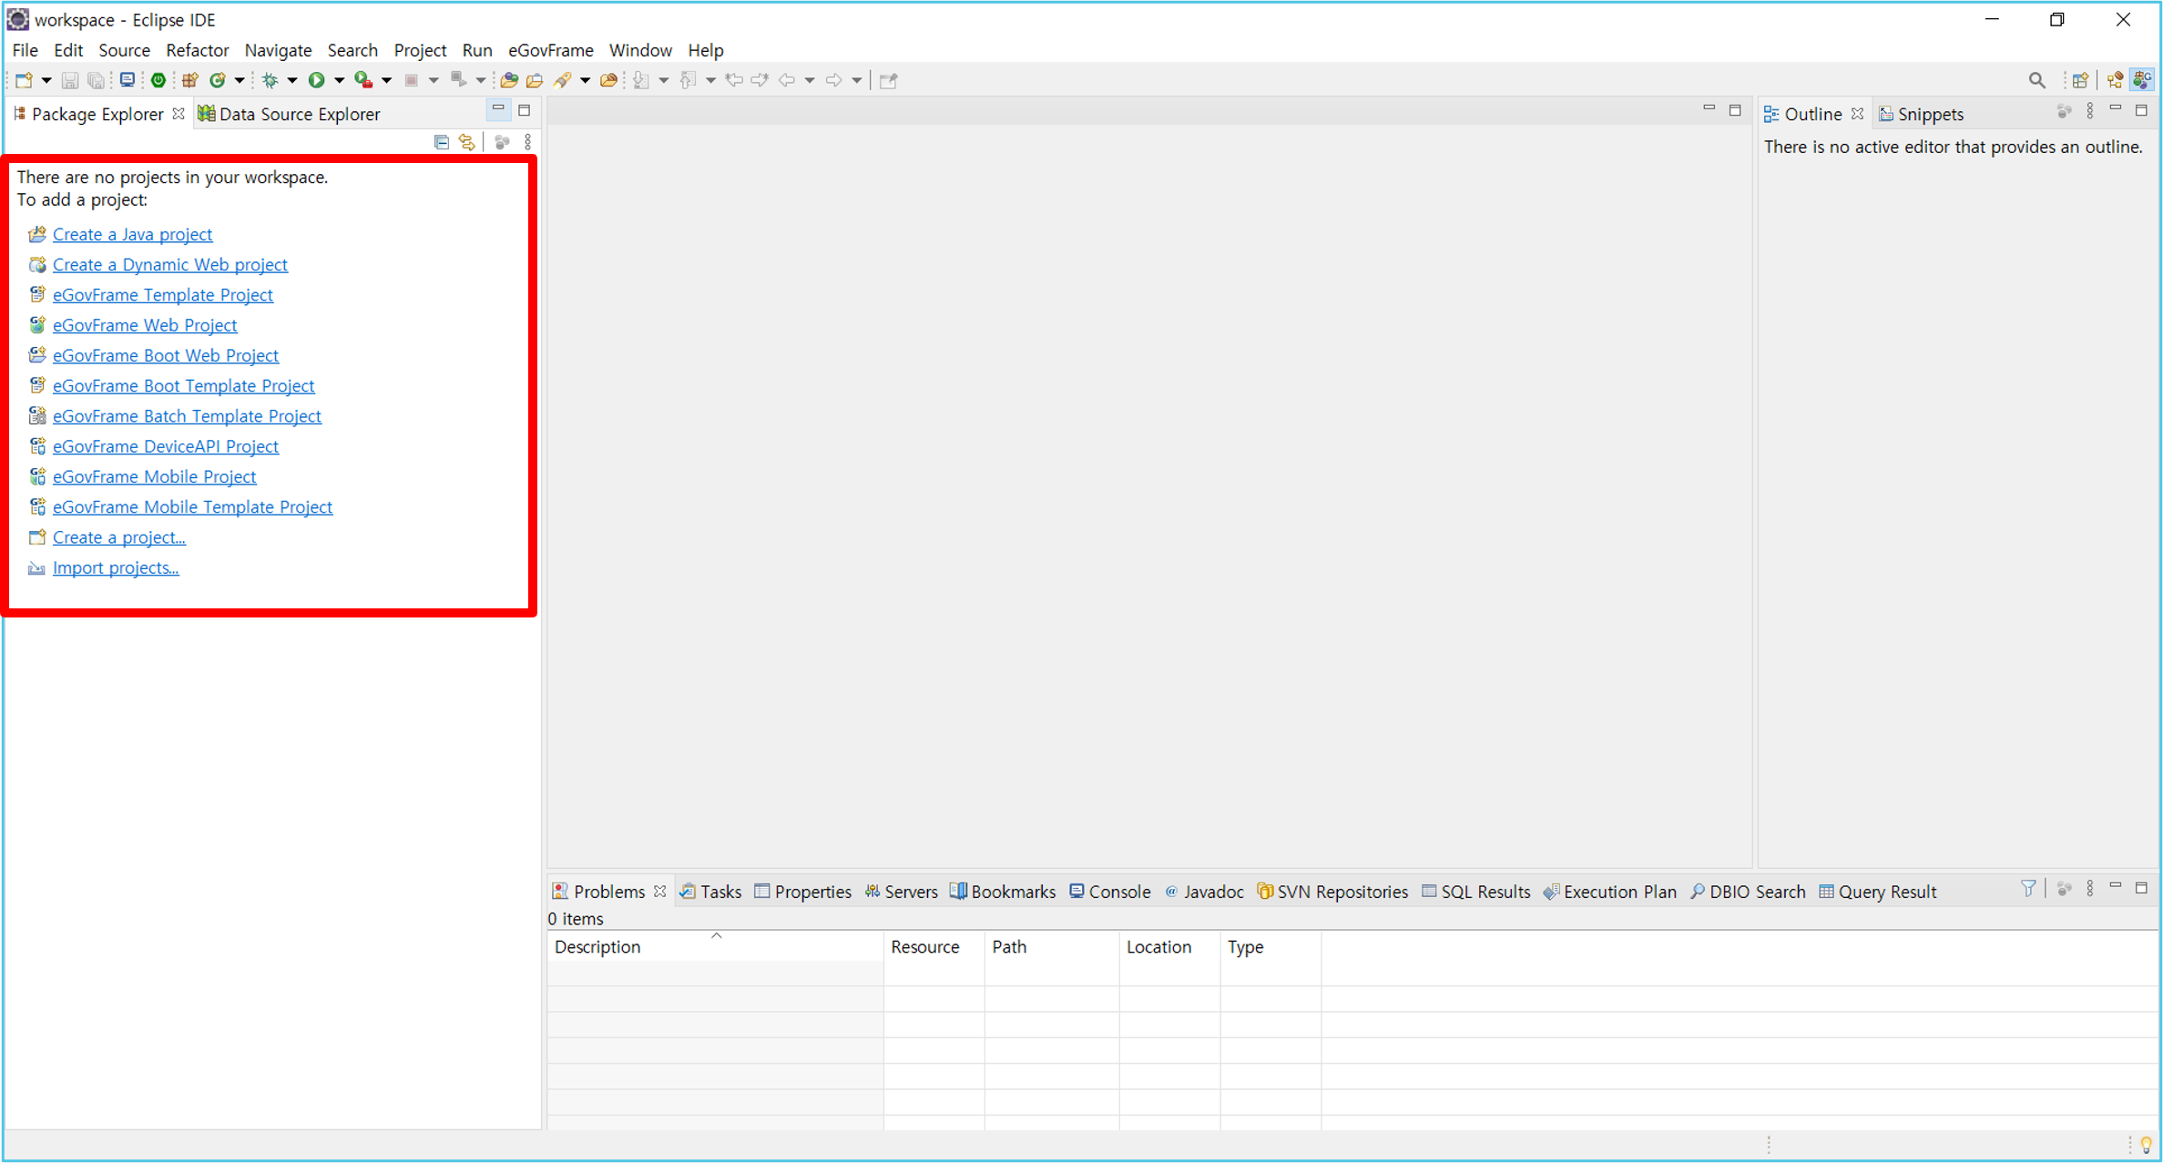Click the Debug bug icon
Screen dimensions: 2163x1163
[270, 80]
